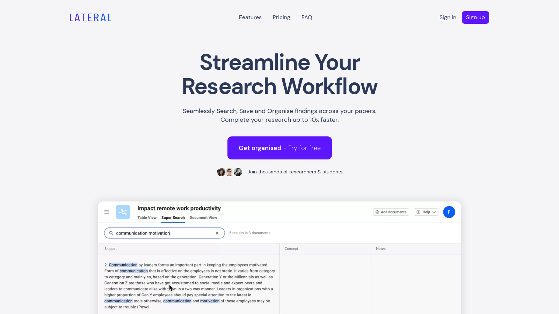559x314 pixels.
Task: Click the Sign up button
Action: (475, 17)
